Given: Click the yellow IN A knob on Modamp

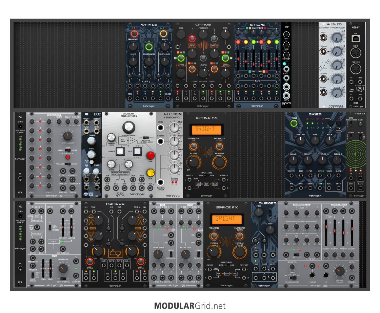Looking at the screenshot, I should (x=151, y=173).
